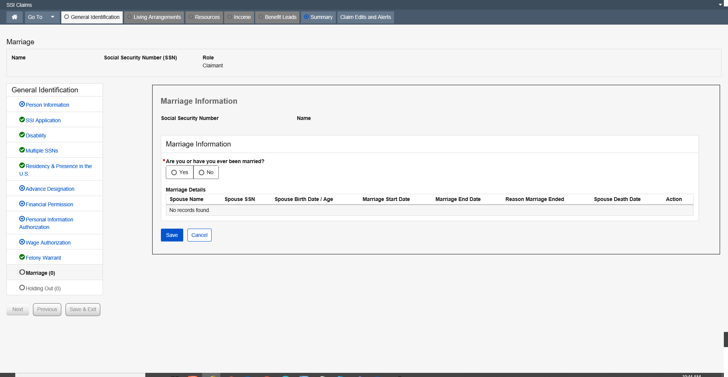Click the vertical scrollbar thumb on right edge
The height and width of the screenshot is (377, 728).
[725, 339]
